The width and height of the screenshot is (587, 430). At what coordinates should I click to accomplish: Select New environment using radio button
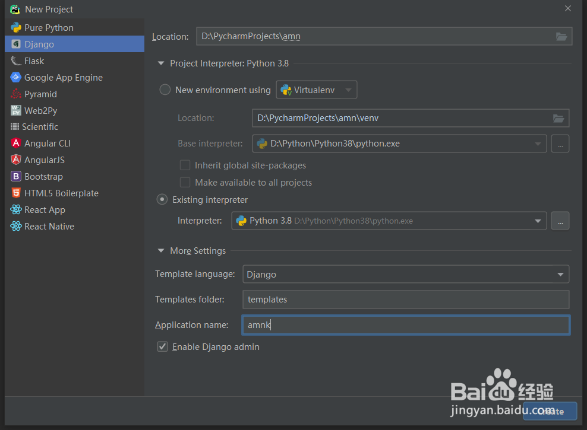click(165, 90)
